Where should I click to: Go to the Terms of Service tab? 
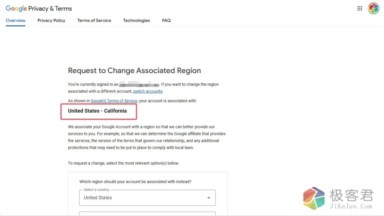[x=94, y=21]
